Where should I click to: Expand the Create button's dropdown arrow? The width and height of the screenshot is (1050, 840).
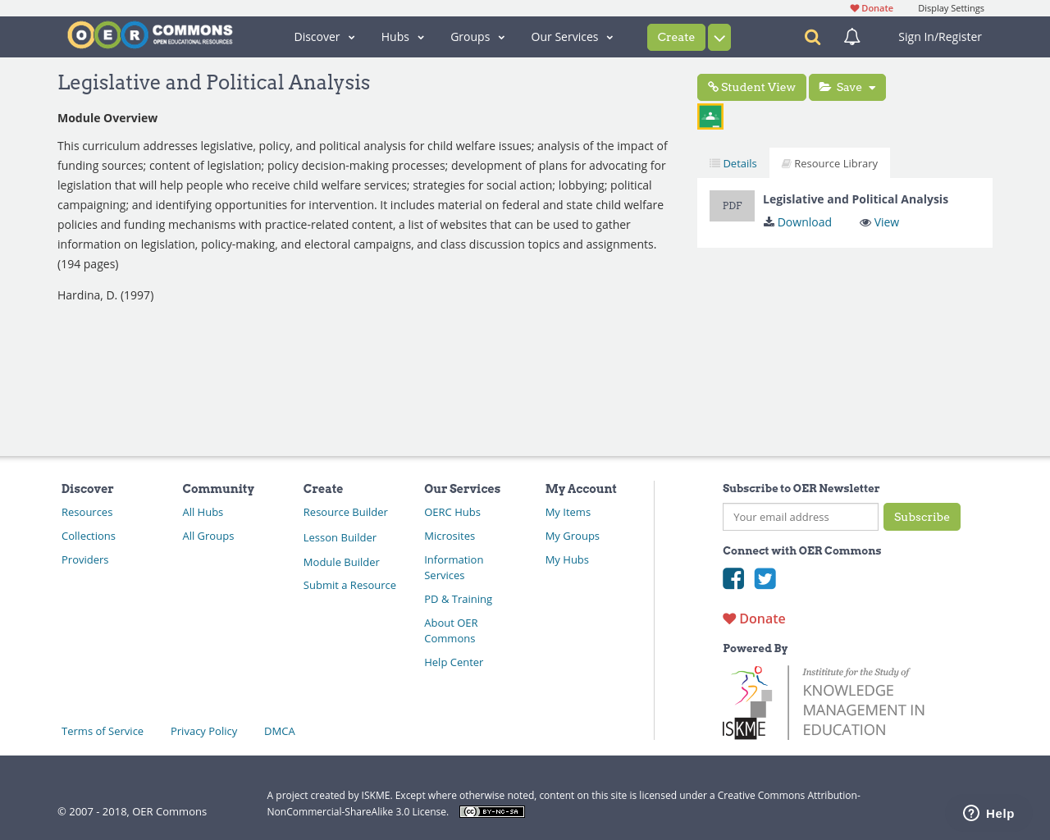[x=719, y=36]
